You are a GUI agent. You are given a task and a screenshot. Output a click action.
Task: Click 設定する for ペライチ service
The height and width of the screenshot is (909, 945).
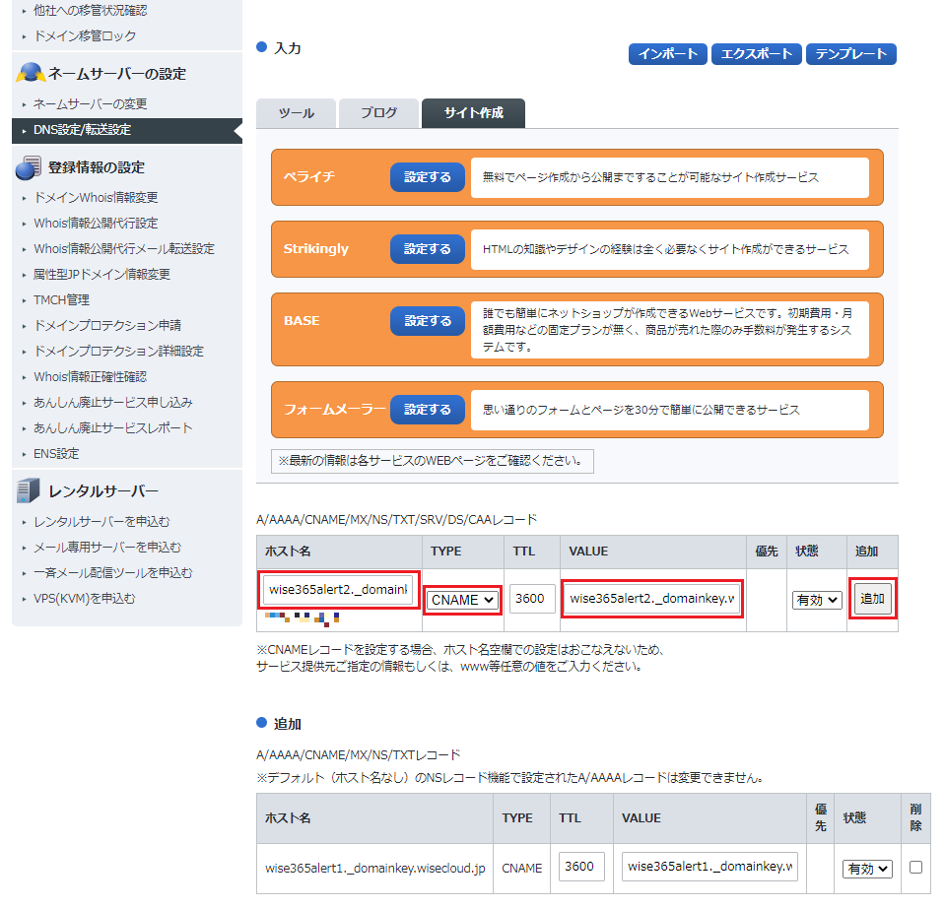[x=428, y=177]
